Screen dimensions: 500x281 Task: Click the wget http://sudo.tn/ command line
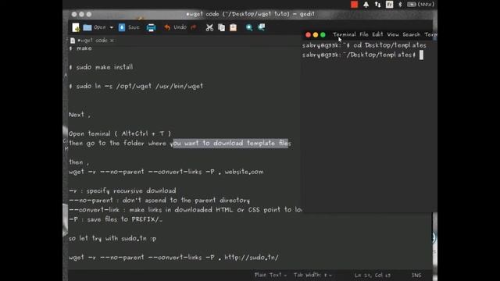[x=173, y=258]
